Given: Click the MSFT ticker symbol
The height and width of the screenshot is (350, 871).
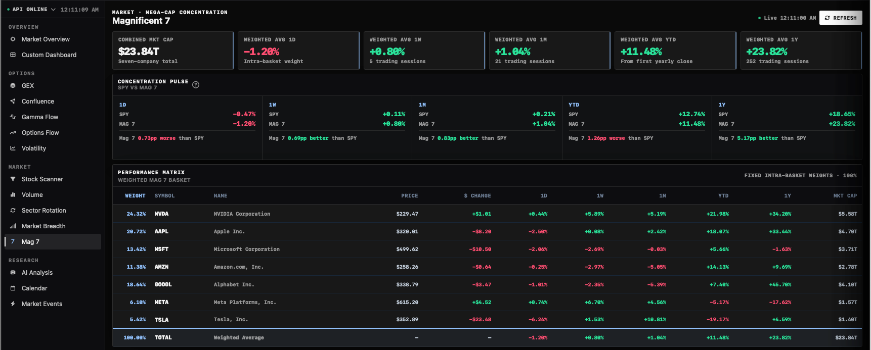Looking at the screenshot, I should tap(161, 249).
